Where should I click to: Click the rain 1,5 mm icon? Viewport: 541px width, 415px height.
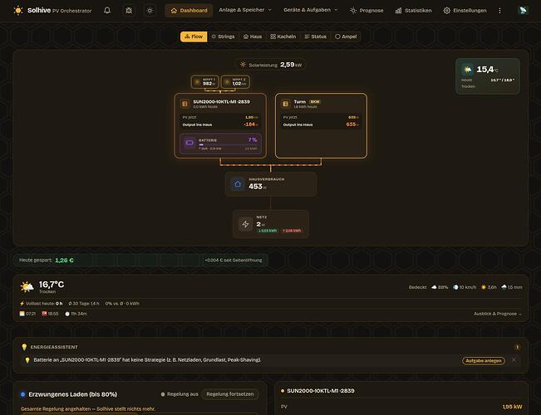[x=504, y=287]
